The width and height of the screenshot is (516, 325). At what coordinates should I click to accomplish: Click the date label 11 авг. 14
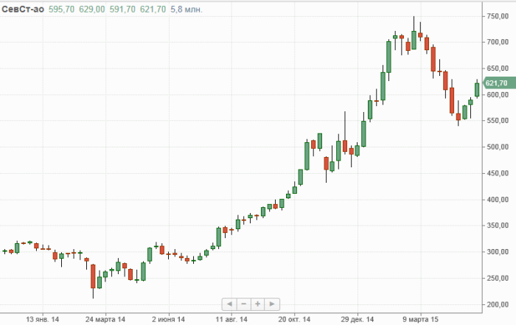(231, 319)
